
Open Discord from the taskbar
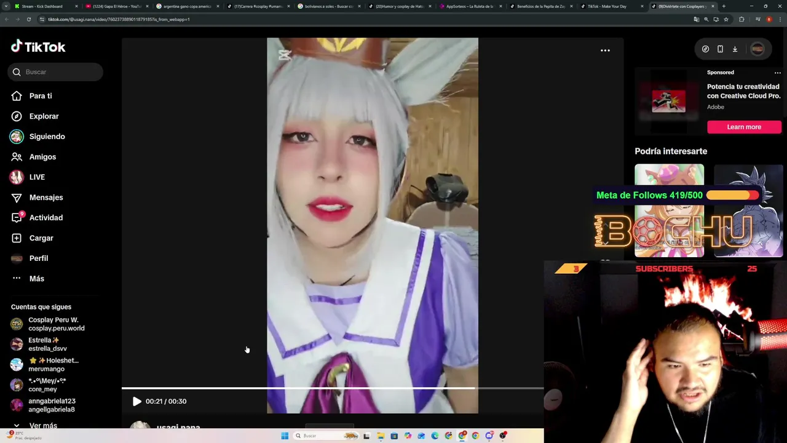489,436
